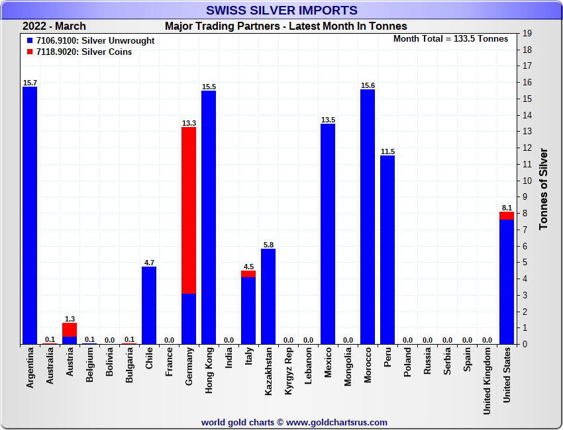Click the 'India' axis label
Screen dimensions: 563x430
[x=229, y=359]
